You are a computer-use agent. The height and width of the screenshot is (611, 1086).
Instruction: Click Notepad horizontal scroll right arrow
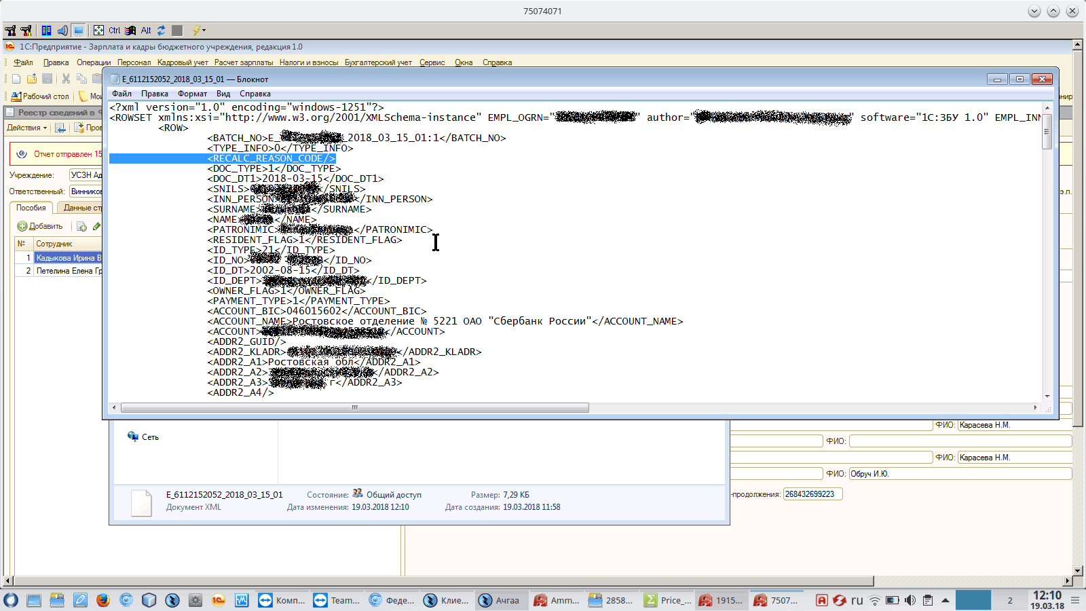pyautogui.click(x=1035, y=407)
